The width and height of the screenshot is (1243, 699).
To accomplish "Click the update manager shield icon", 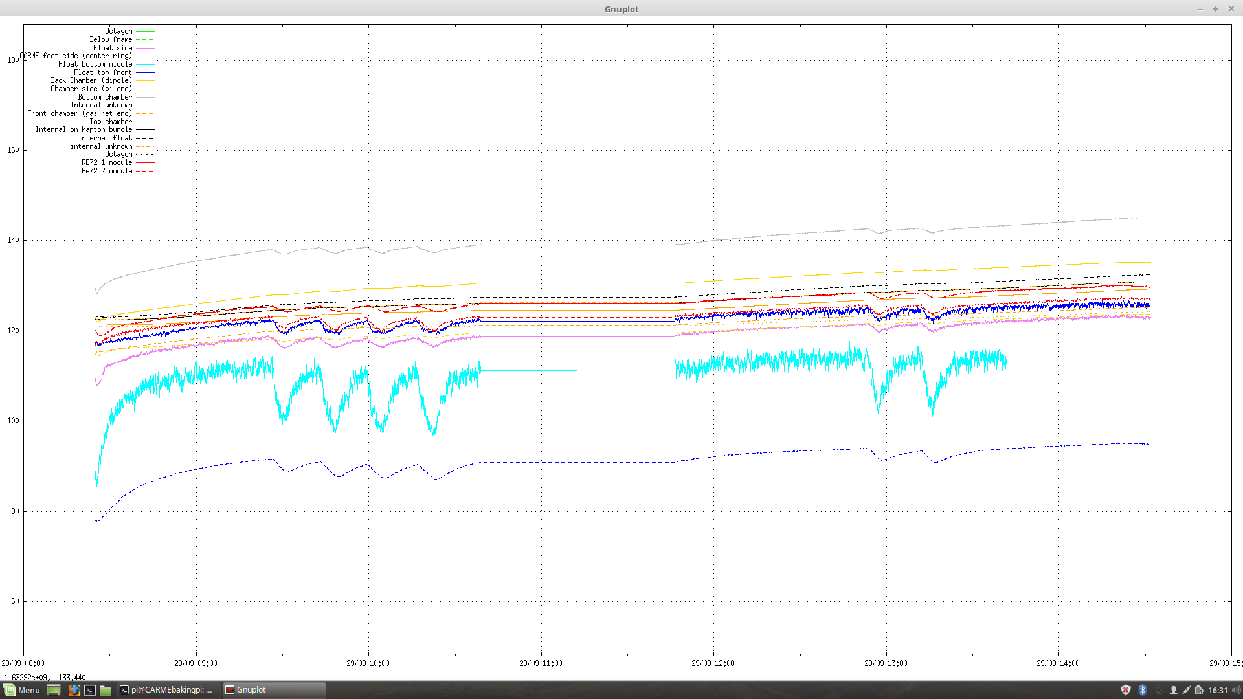I will pos(1126,690).
